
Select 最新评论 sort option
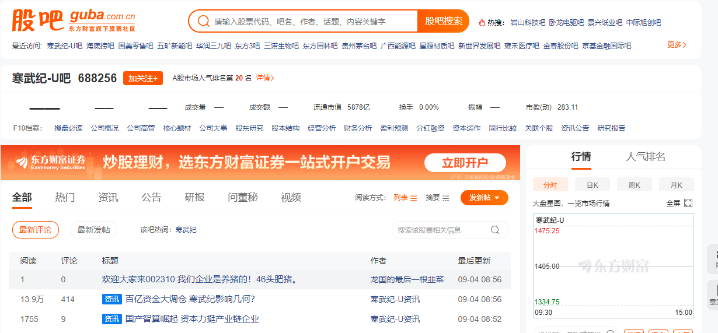(x=36, y=230)
